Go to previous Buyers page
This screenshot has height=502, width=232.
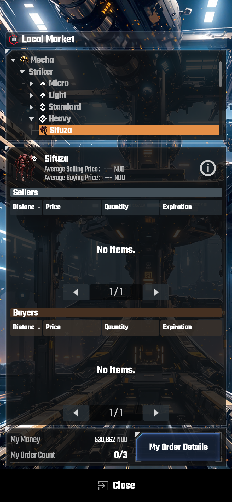pos(76,413)
